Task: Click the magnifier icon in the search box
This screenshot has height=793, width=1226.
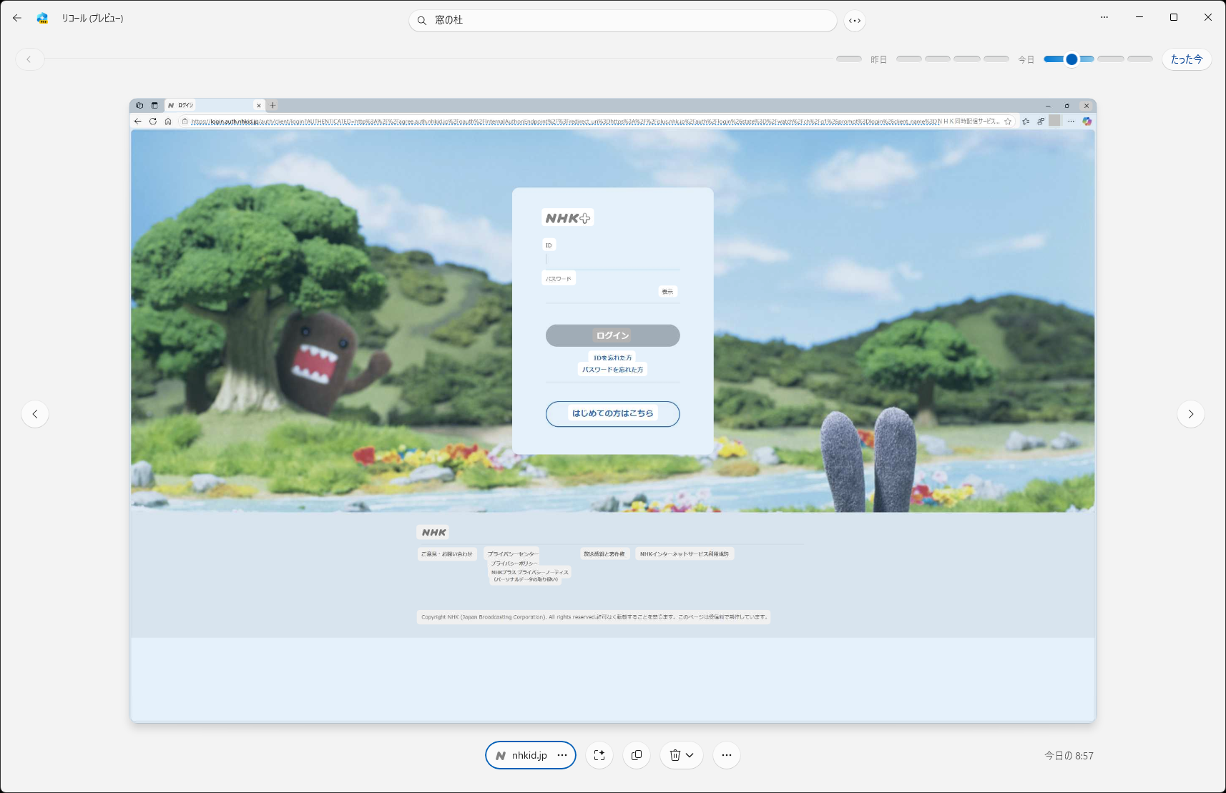Action: pos(422,21)
